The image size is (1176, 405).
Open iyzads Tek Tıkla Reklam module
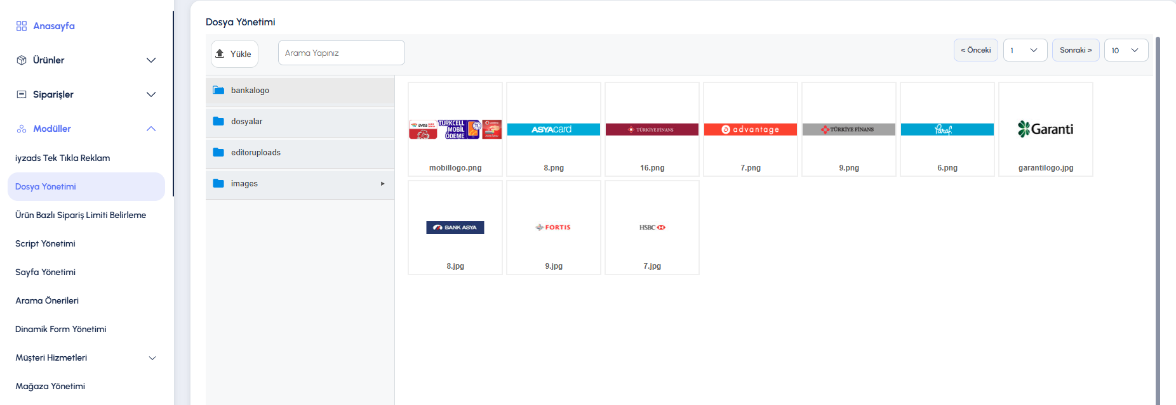pos(63,158)
